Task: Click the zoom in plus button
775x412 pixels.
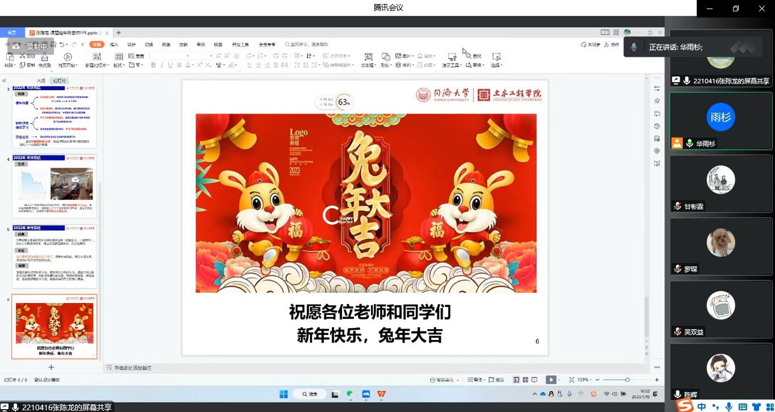Action: pos(657,380)
